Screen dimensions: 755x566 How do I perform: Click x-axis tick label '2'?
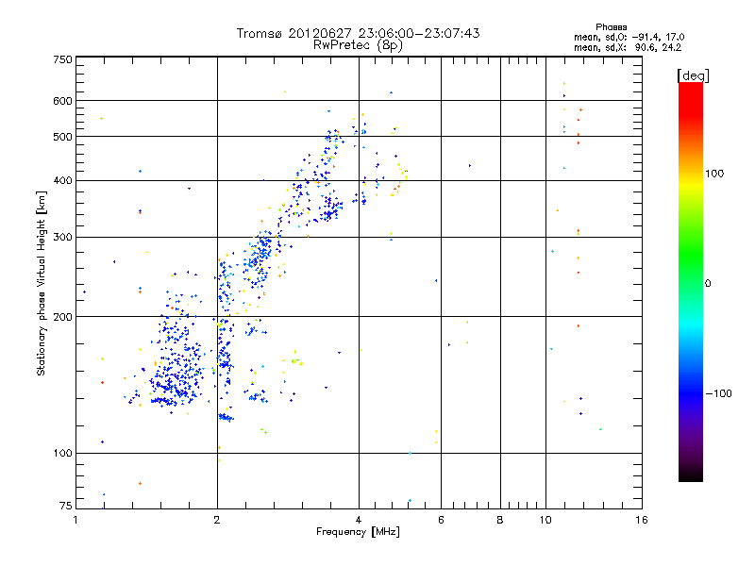tap(217, 520)
